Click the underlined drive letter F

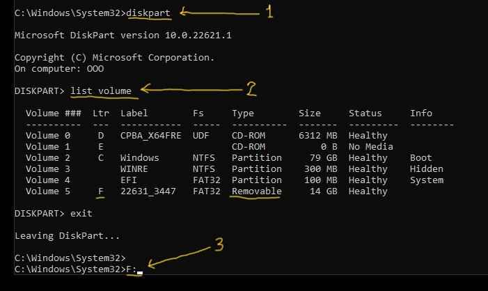click(x=101, y=191)
